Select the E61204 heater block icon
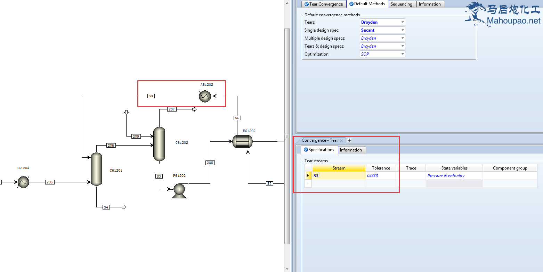543x272 pixels. pyautogui.click(x=24, y=182)
